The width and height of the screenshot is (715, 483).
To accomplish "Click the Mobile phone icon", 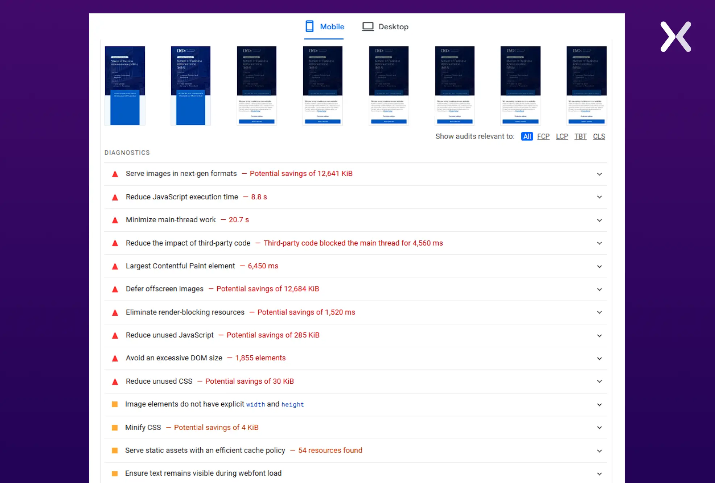I will pos(309,26).
